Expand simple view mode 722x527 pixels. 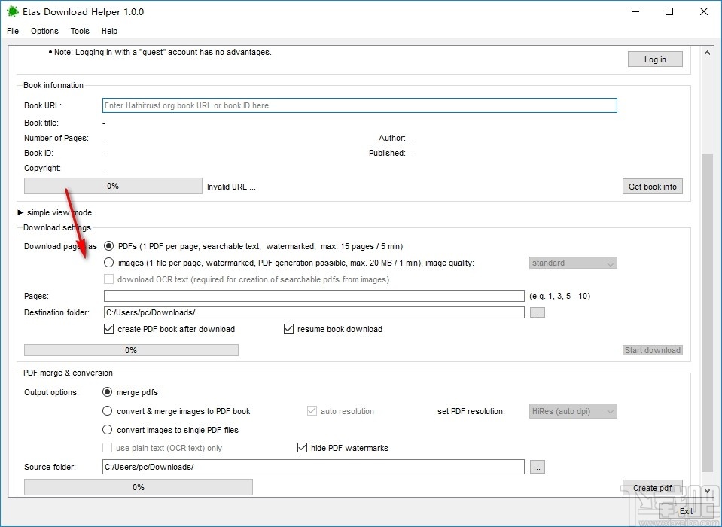[54, 212]
